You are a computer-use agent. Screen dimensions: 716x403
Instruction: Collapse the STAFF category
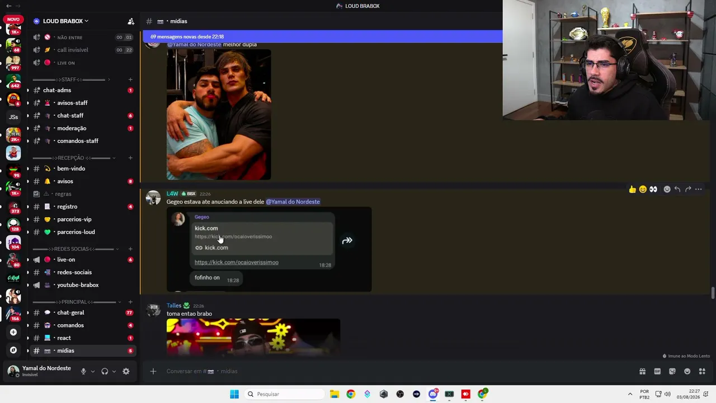(x=71, y=79)
